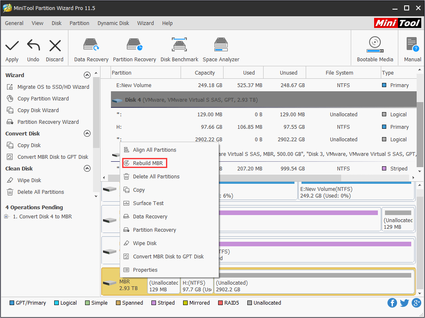
Task: Click Wipe Disk eraser icon in sidebar
Action: [x=10, y=180]
